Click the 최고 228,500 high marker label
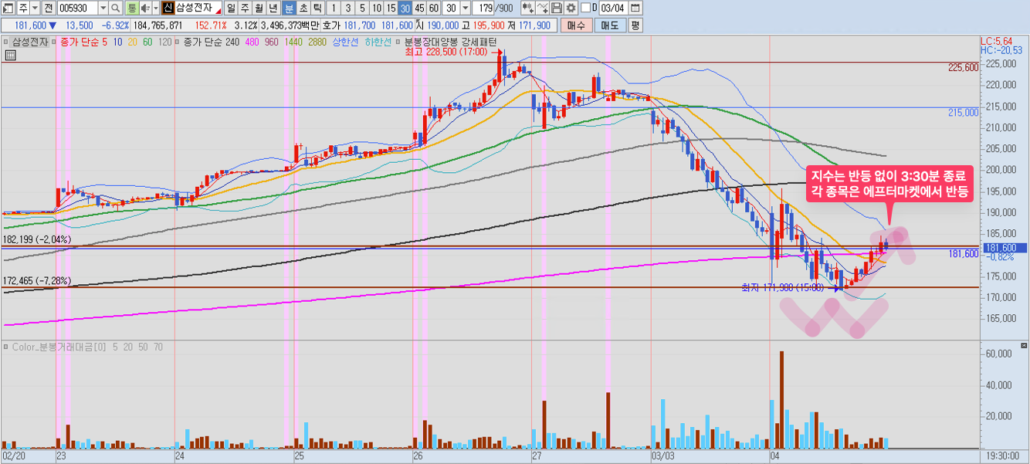Viewport: 1030px width, 464px height. click(446, 53)
